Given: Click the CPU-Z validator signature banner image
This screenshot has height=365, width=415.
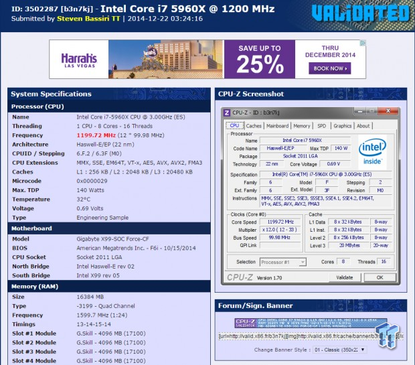Looking at the screenshot, I should point(311,323).
